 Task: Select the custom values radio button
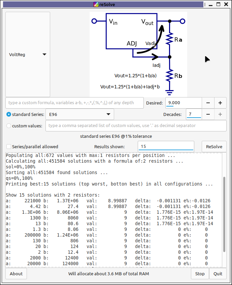coord(8,126)
